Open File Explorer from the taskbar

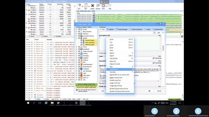pyautogui.click(x=52, y=103)
